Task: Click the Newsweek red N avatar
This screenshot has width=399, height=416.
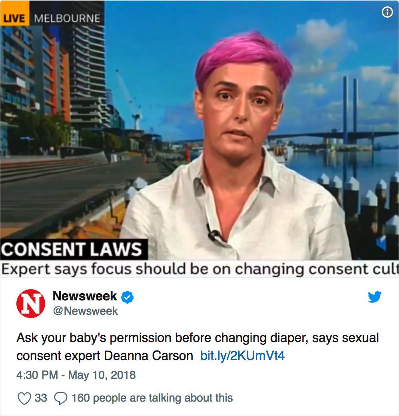Action: point(31,304)
